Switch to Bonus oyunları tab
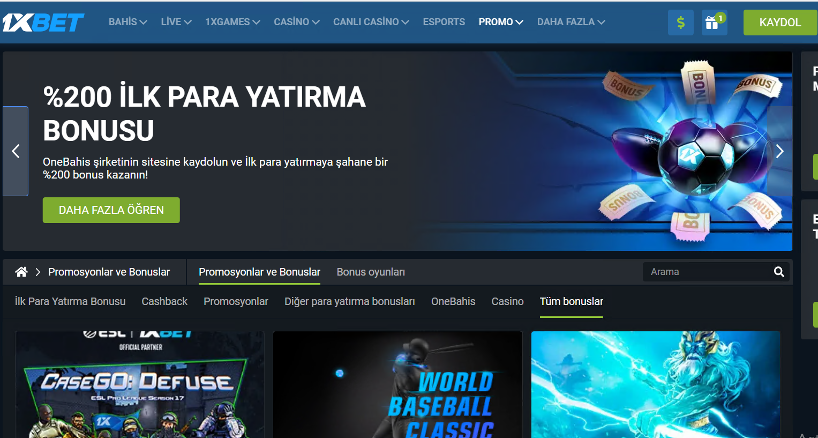Screen dimensions: 818x438 click(x=371, y=272)
